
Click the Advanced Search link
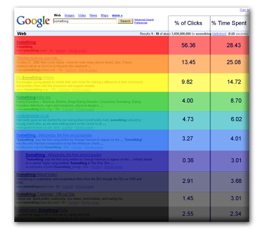pyautogui.click(x=144, y=20)
